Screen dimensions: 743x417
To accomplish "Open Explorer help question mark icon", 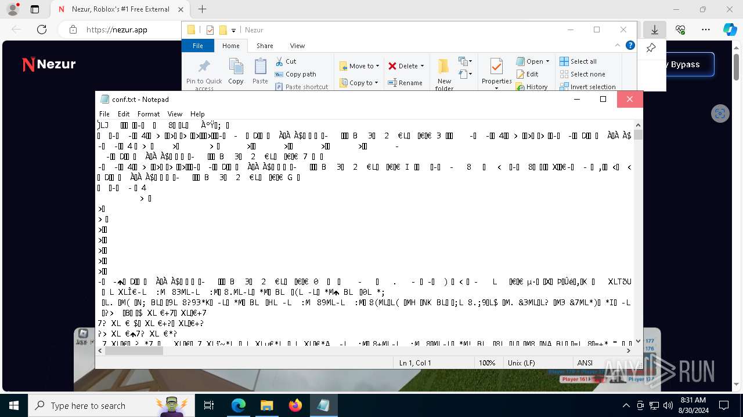I will click(x=630, y=45).
